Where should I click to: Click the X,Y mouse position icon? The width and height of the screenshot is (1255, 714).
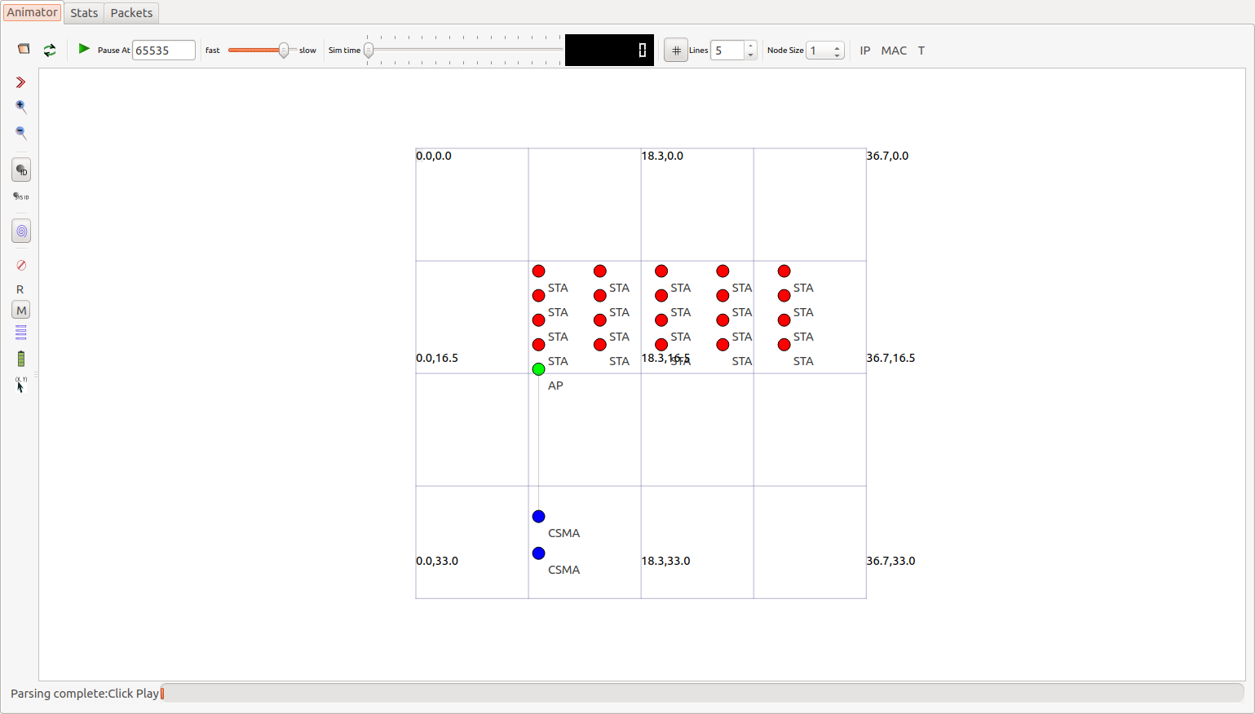point(21,385)
